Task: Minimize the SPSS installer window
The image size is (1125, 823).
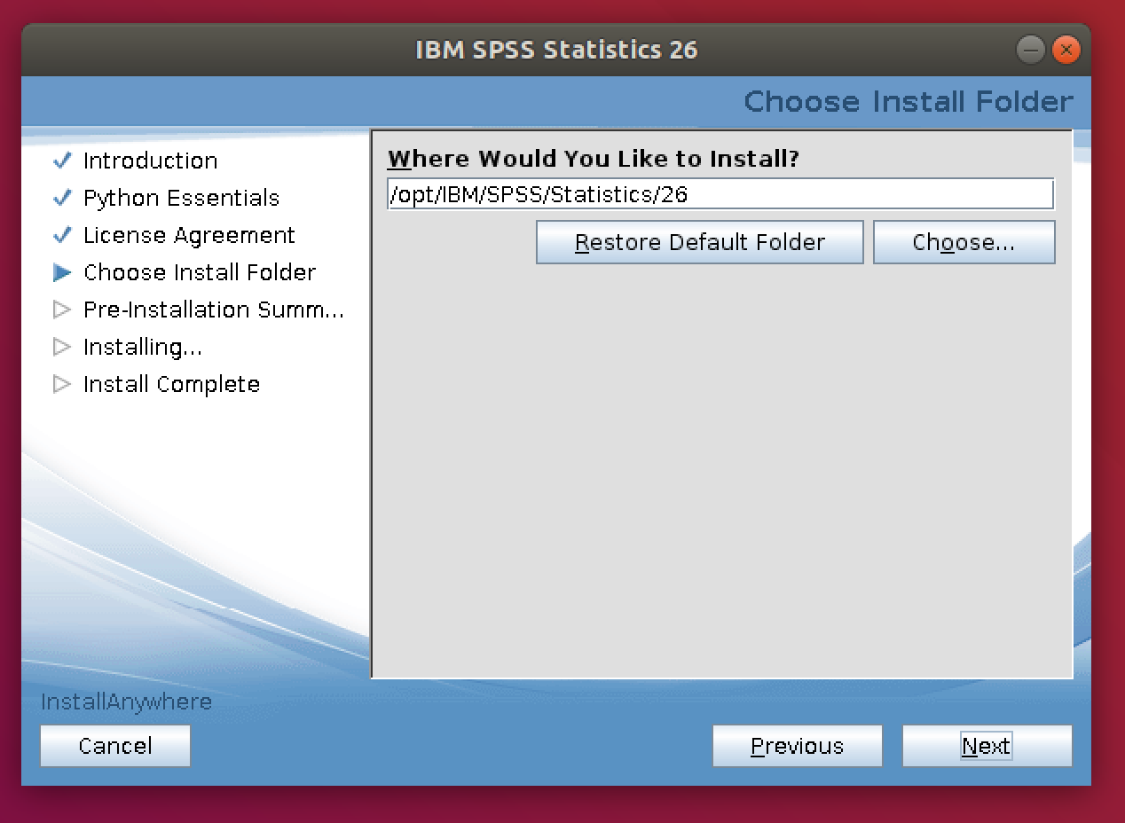Action: (x=1030, y=50)
